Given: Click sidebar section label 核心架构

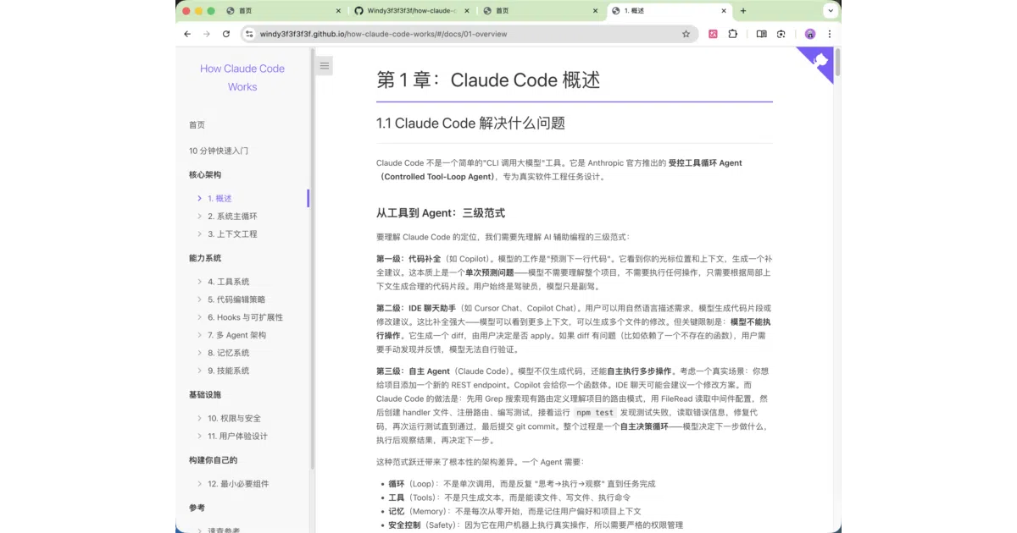Looking at the screenshot, I should pyautogui.click(x=205, y=174).
